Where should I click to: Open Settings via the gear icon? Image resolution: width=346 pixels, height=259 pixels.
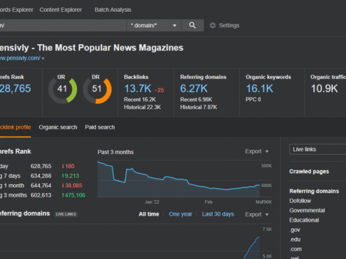coord(212,25)
